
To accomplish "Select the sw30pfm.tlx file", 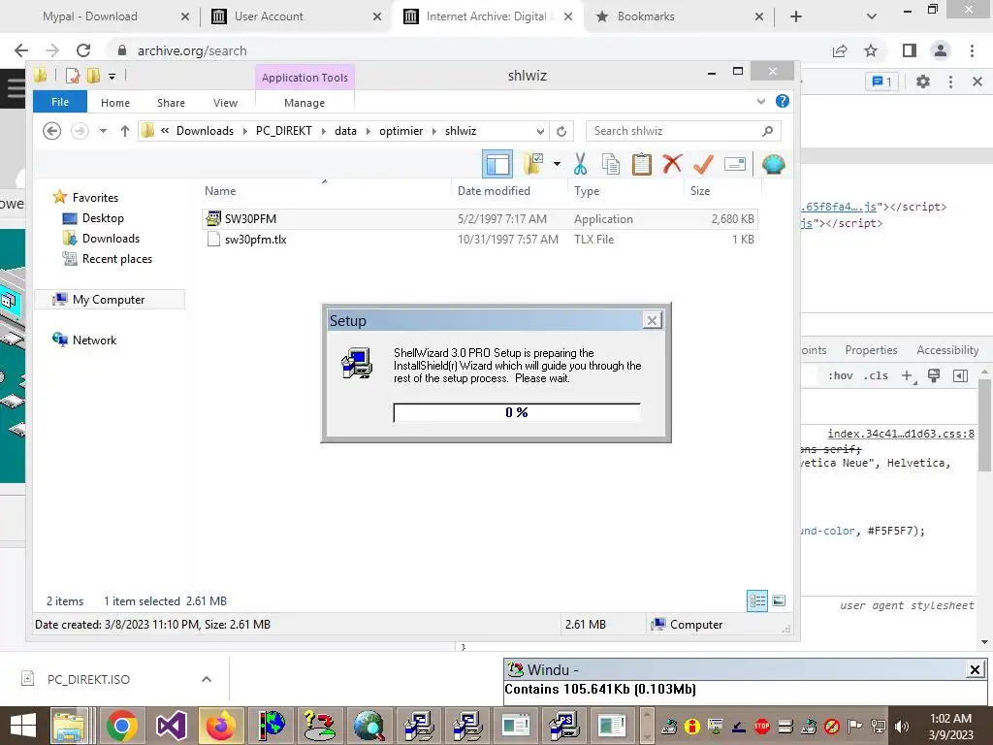I will point(480,240).
